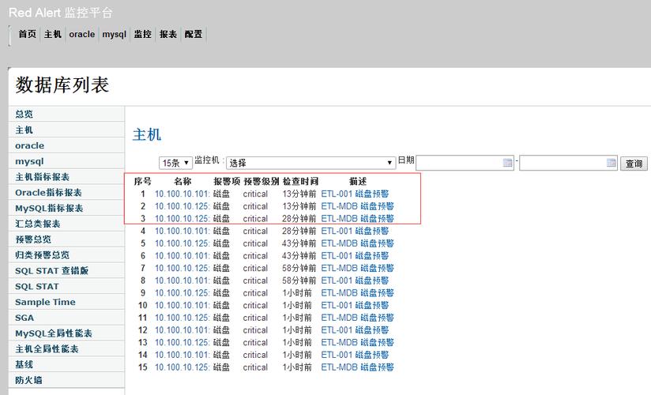Open ETL-MDB 磁盘预警 description in row 13
651x395 pixels.
pos(357,343)
